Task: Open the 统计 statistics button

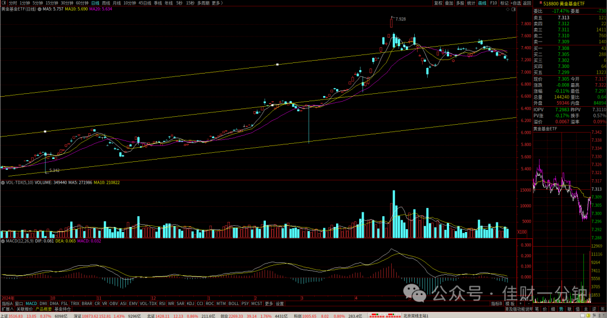Action: coord(471,3)
